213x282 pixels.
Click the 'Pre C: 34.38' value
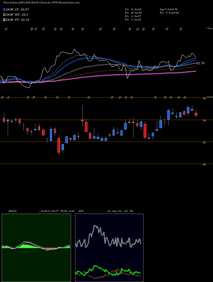tap(133, 20)
